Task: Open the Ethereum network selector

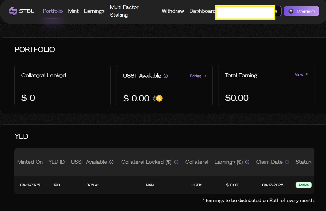Action: (301, 11)
